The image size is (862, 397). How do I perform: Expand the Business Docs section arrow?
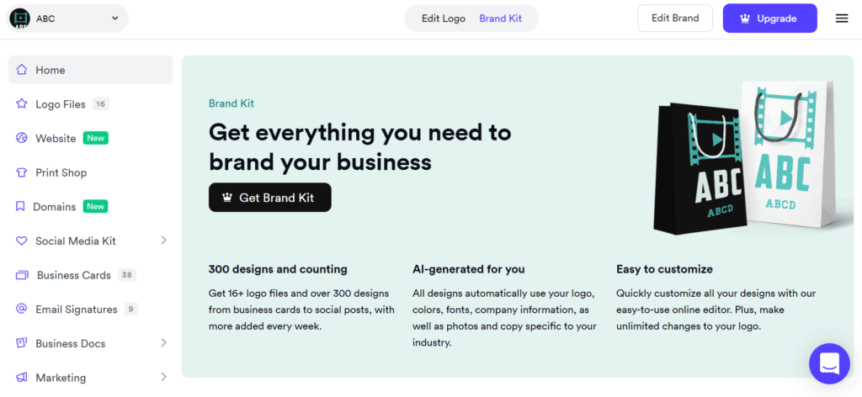(x=163, y=343)
